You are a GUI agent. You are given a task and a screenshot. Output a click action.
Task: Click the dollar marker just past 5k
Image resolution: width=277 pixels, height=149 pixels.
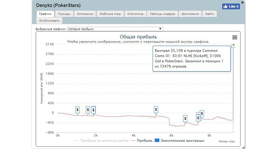156,109
